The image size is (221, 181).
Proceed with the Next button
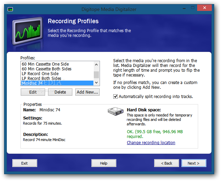pos(194,163)
